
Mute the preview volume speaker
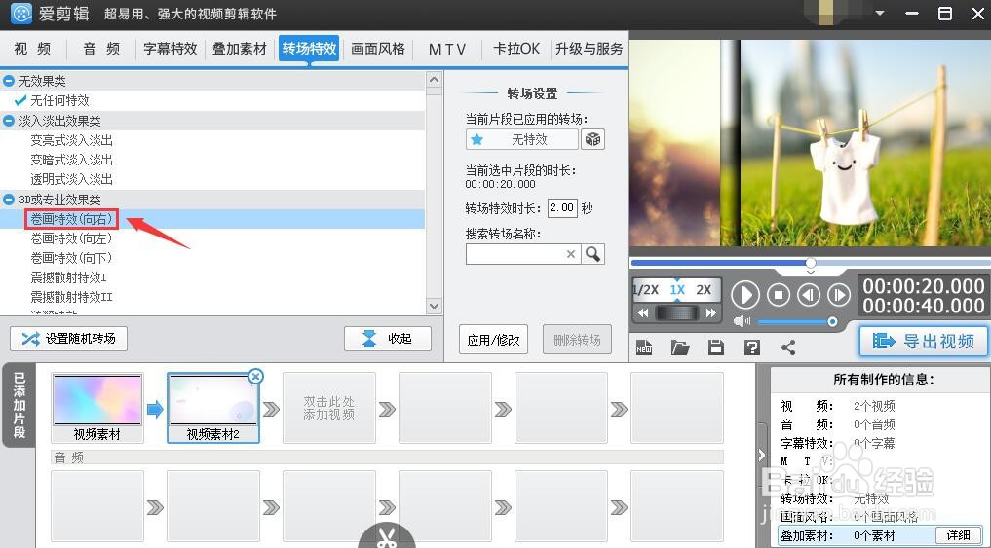[x=742, y=322]
